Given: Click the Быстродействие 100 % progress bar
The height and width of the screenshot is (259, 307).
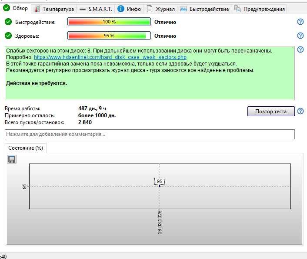Looking at the screenshot, I should pos(109,22).
